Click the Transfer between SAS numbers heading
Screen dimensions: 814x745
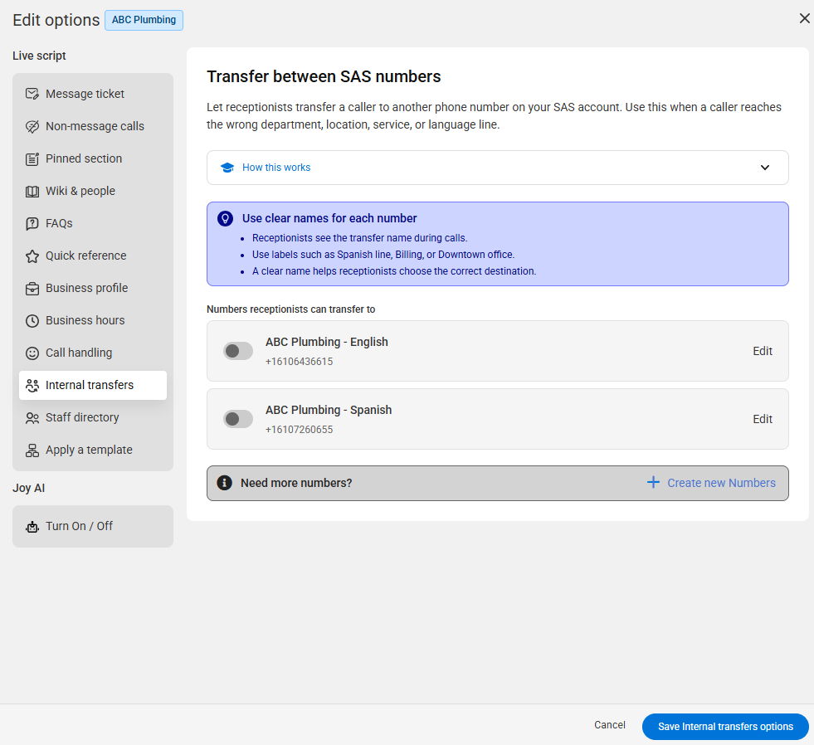324,76
